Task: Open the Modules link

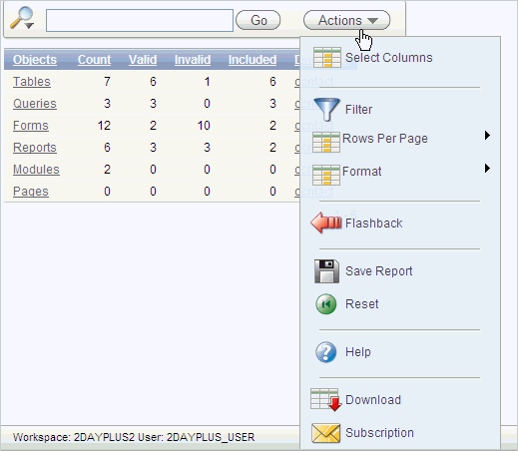Action: (36, 170)
